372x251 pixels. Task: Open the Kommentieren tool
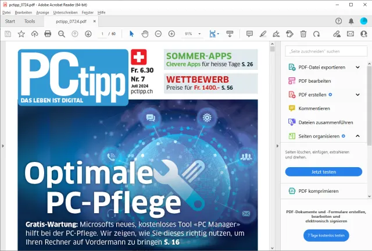coord(314,108)
